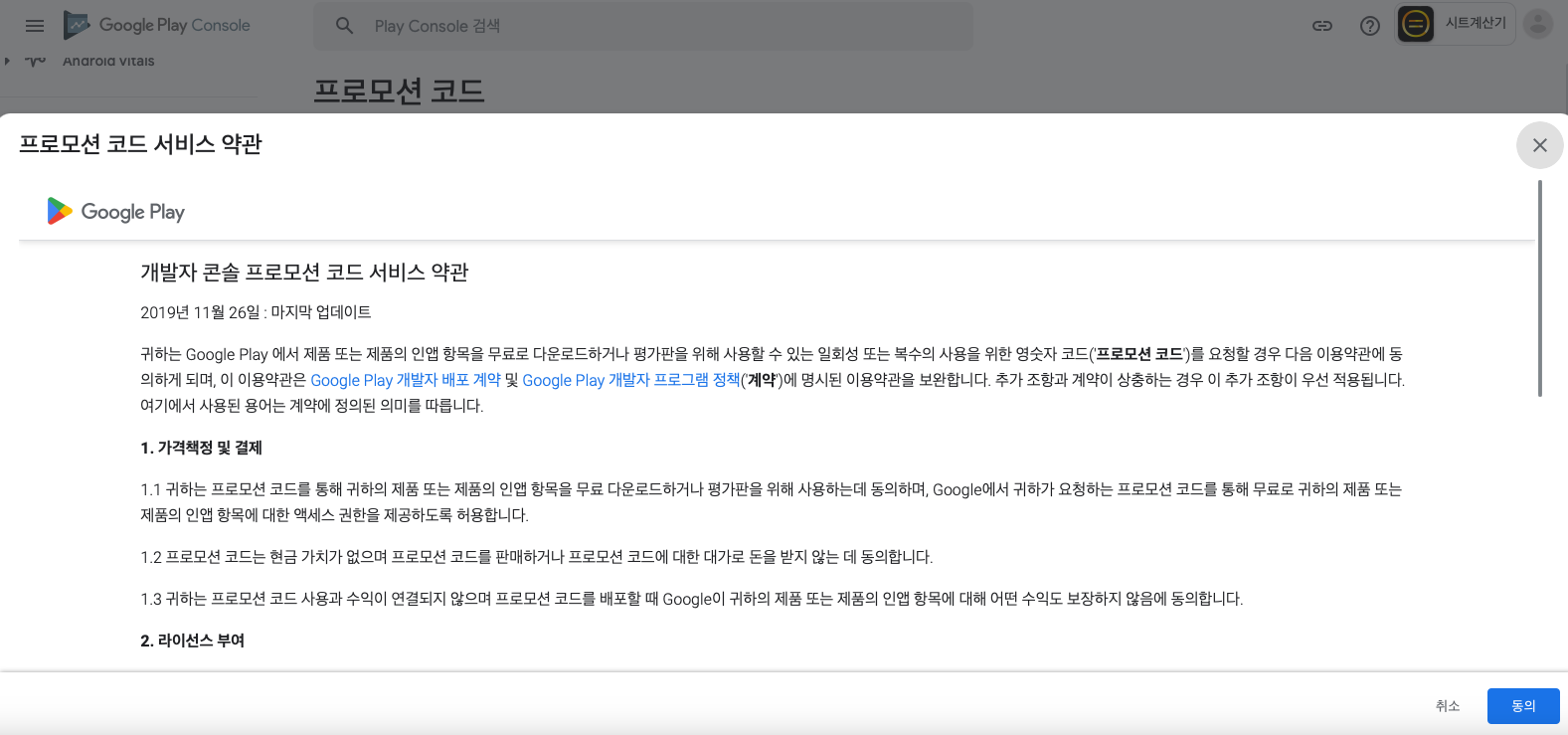Click the blue 동의 button
Screen dimensions: 1568x735
1523,706
